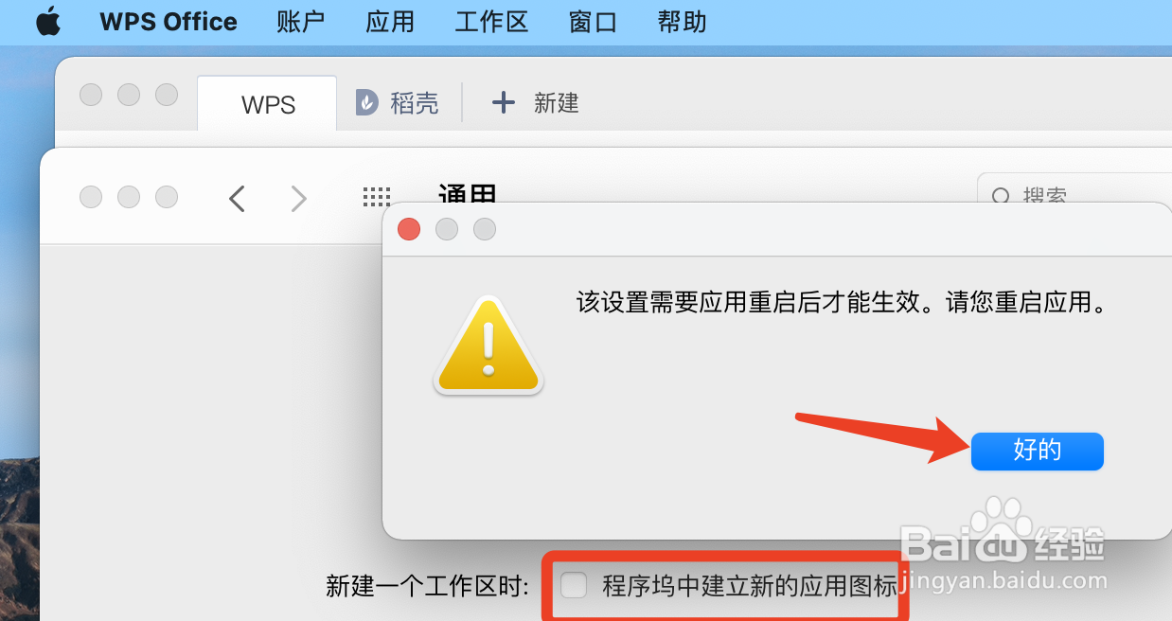Viewport: 1172px width, 621px height.
Task: Open the 账户 menu
Action: (x=302, y=22)
